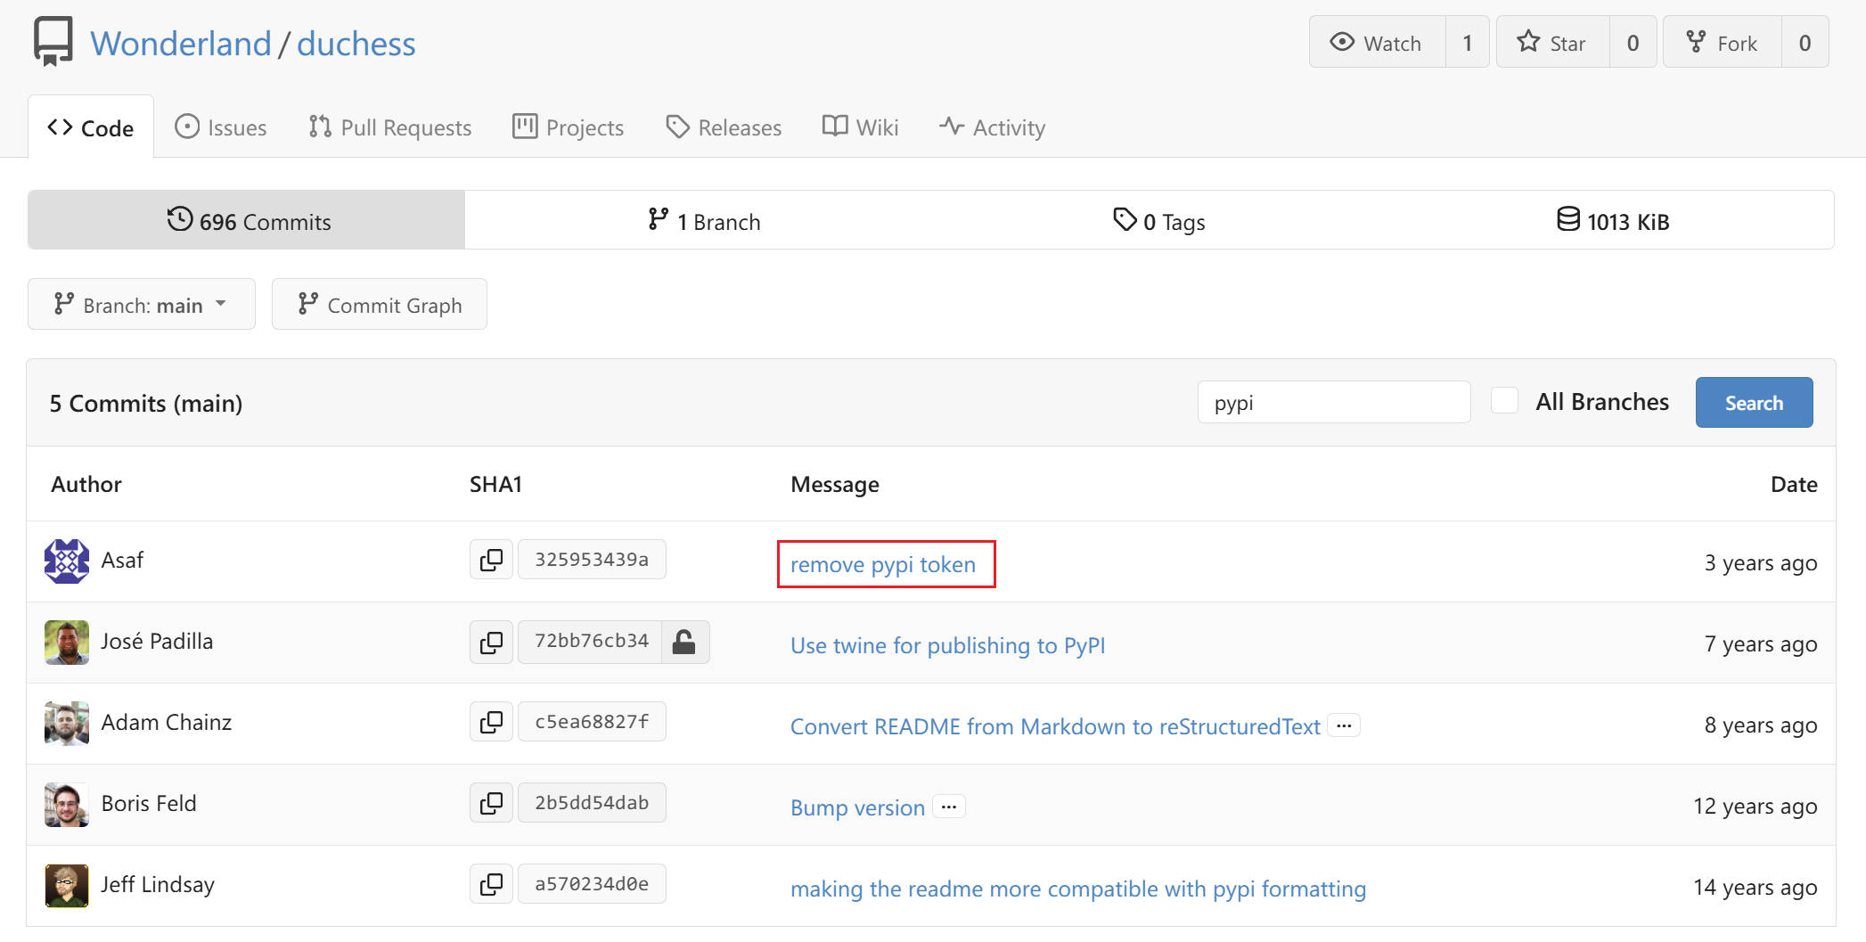This screenshot has height=942, width=1866.
Task: Click the repository icon beside Wonderland
Action: coord(53,42)
